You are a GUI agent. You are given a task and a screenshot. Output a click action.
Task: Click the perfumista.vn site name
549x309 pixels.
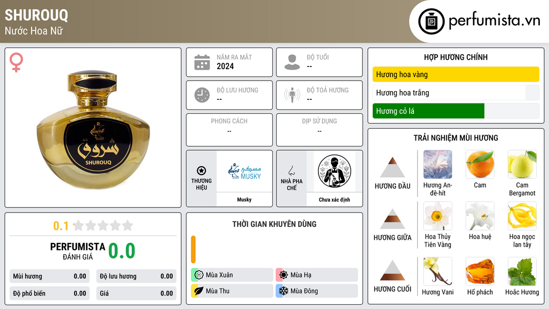pos(494,20)
